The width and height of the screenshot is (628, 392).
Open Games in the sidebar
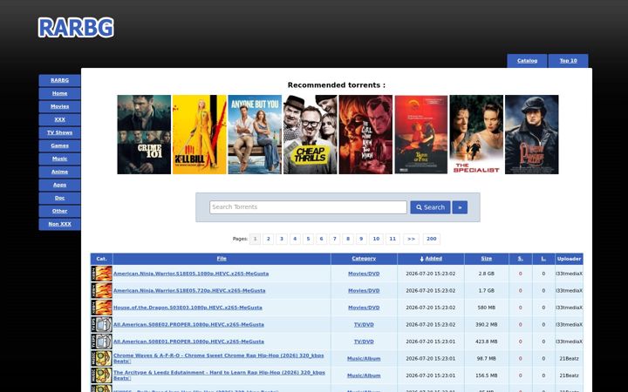point(59,145)
